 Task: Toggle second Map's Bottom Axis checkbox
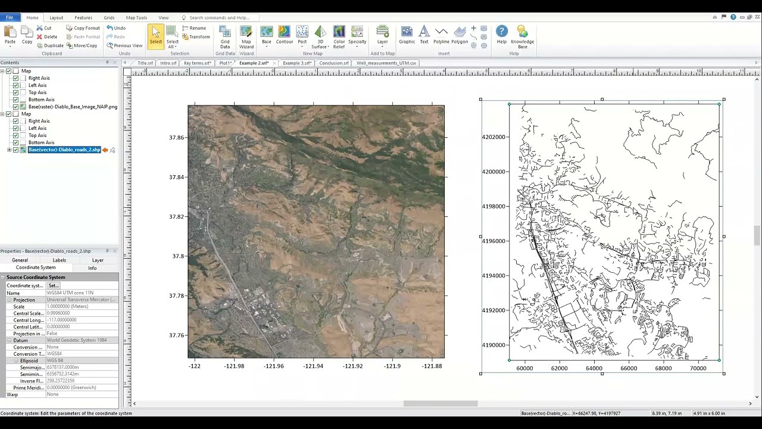16,142
